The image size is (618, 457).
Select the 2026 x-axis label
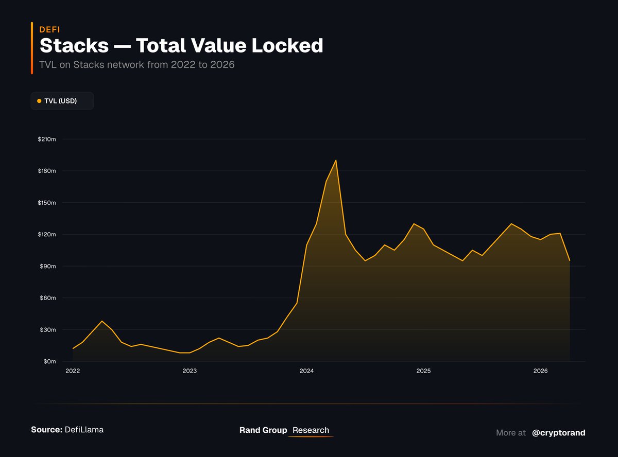point(540,371)
